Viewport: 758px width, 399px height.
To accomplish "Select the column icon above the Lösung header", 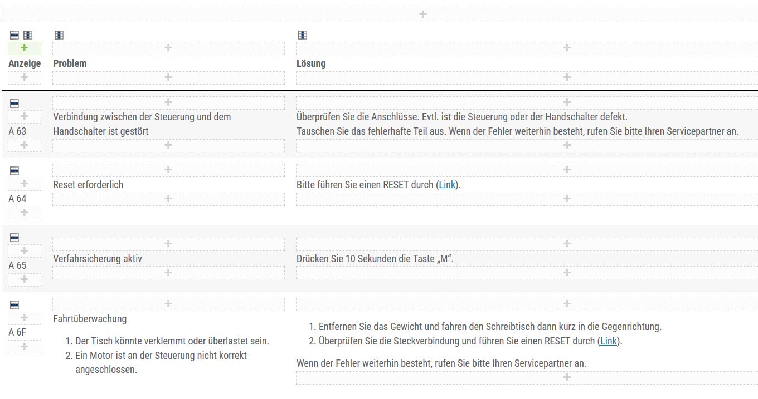I will 302,35.
